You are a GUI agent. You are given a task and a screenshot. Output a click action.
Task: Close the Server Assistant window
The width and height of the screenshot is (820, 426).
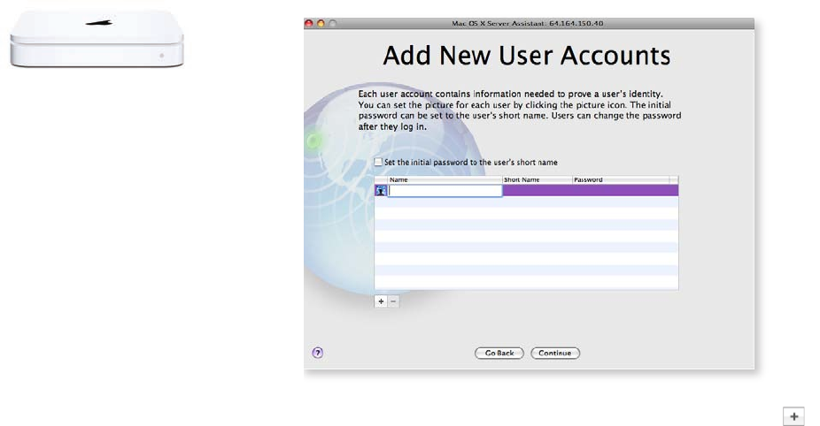[308, 24]
